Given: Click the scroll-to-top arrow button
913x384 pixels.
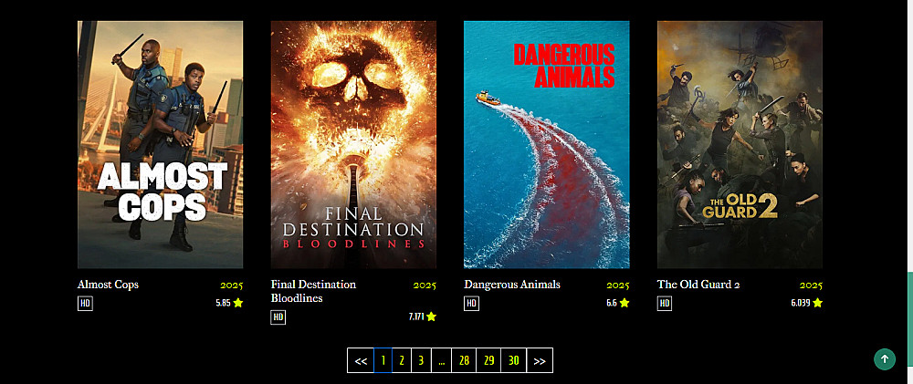Looking at the screenshot, I should (885, 359).
